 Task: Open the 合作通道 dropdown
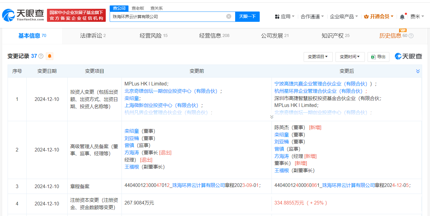tap(312, 17)
